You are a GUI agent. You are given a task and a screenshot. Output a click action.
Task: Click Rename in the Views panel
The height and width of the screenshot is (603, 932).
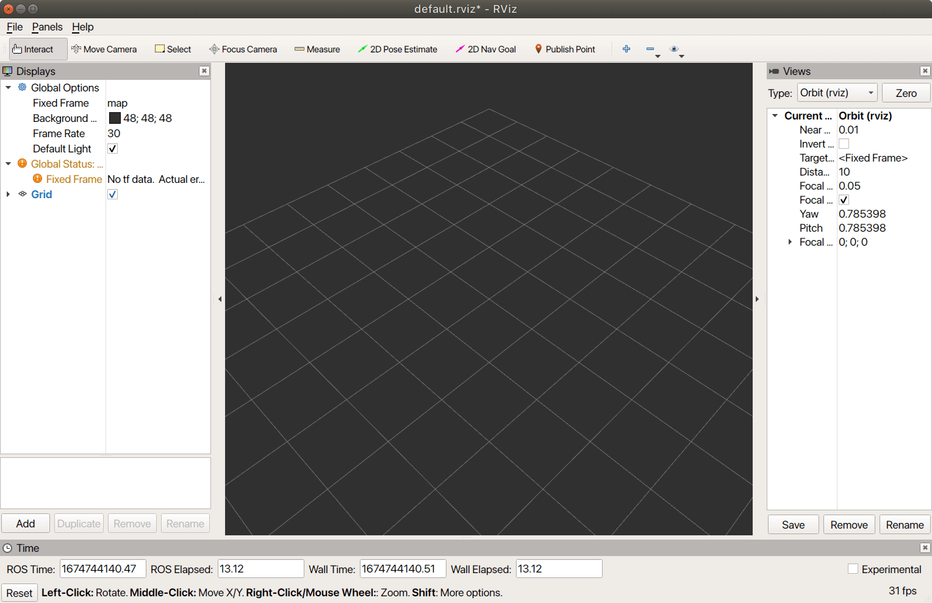(905, 525)
